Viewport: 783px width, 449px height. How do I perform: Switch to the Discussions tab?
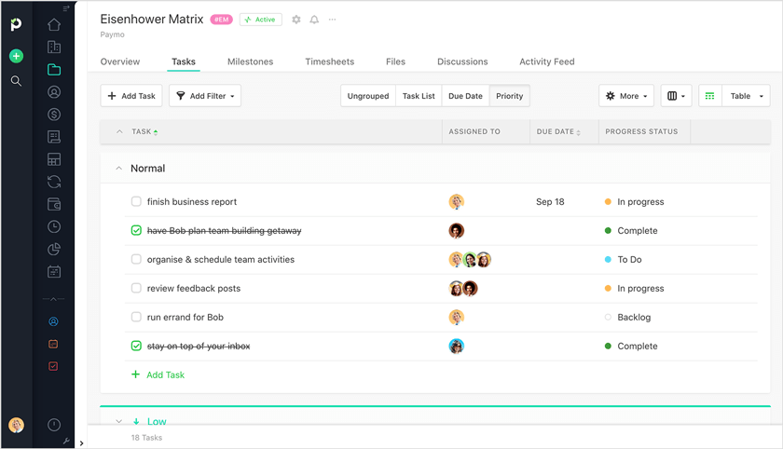coord(462,61)
